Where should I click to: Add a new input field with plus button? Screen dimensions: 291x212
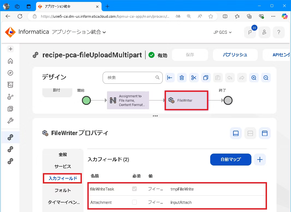point(260,160)
